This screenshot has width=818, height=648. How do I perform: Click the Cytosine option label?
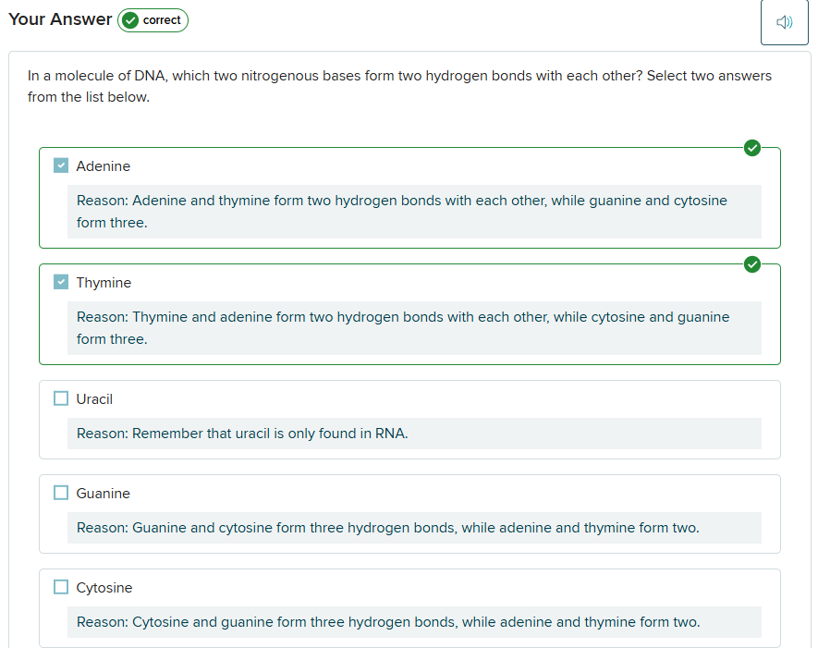click(104, 588)
